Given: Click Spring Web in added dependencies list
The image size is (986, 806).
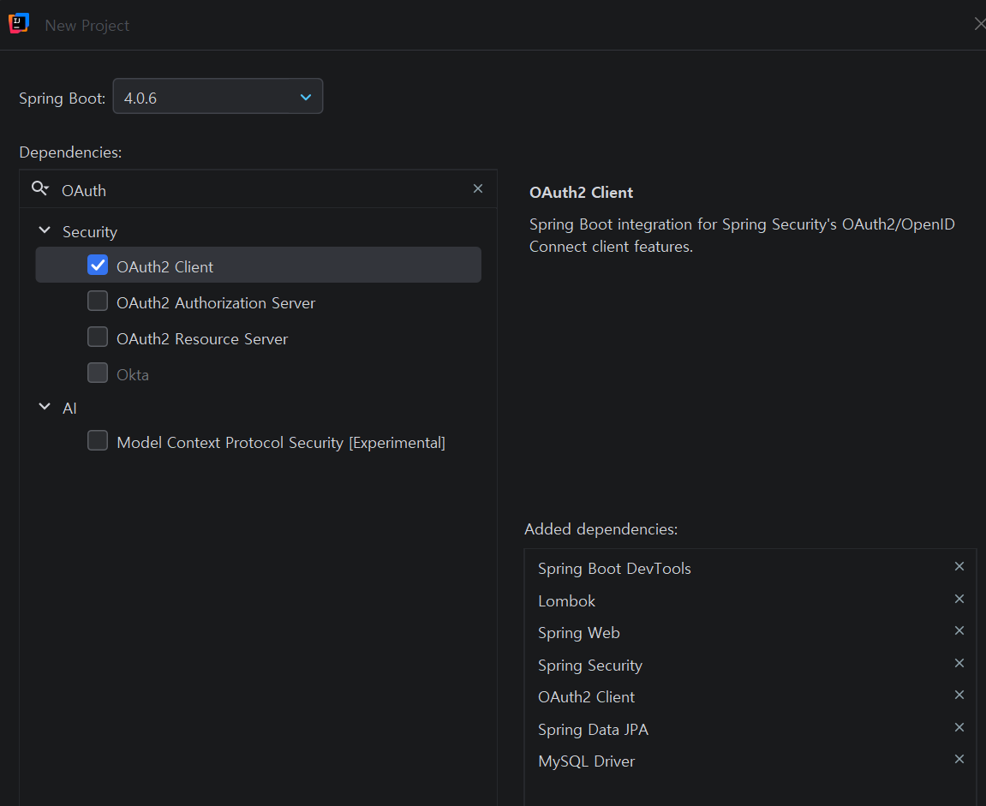Looking at the screenshot, I should coord(578,633).
